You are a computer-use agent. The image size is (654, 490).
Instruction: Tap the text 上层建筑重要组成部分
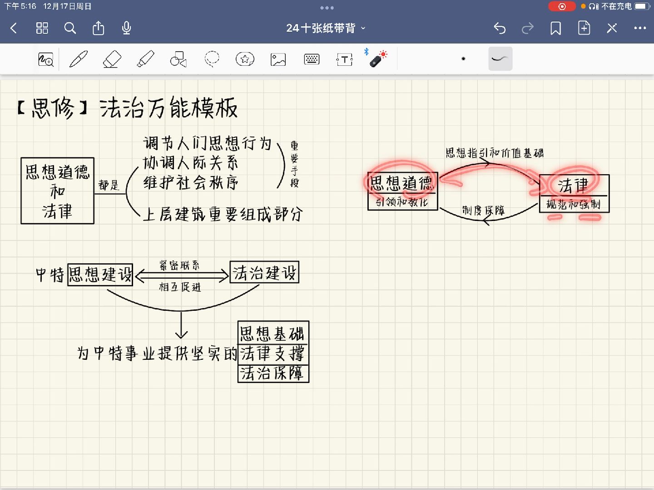click(x=223, y=214)
